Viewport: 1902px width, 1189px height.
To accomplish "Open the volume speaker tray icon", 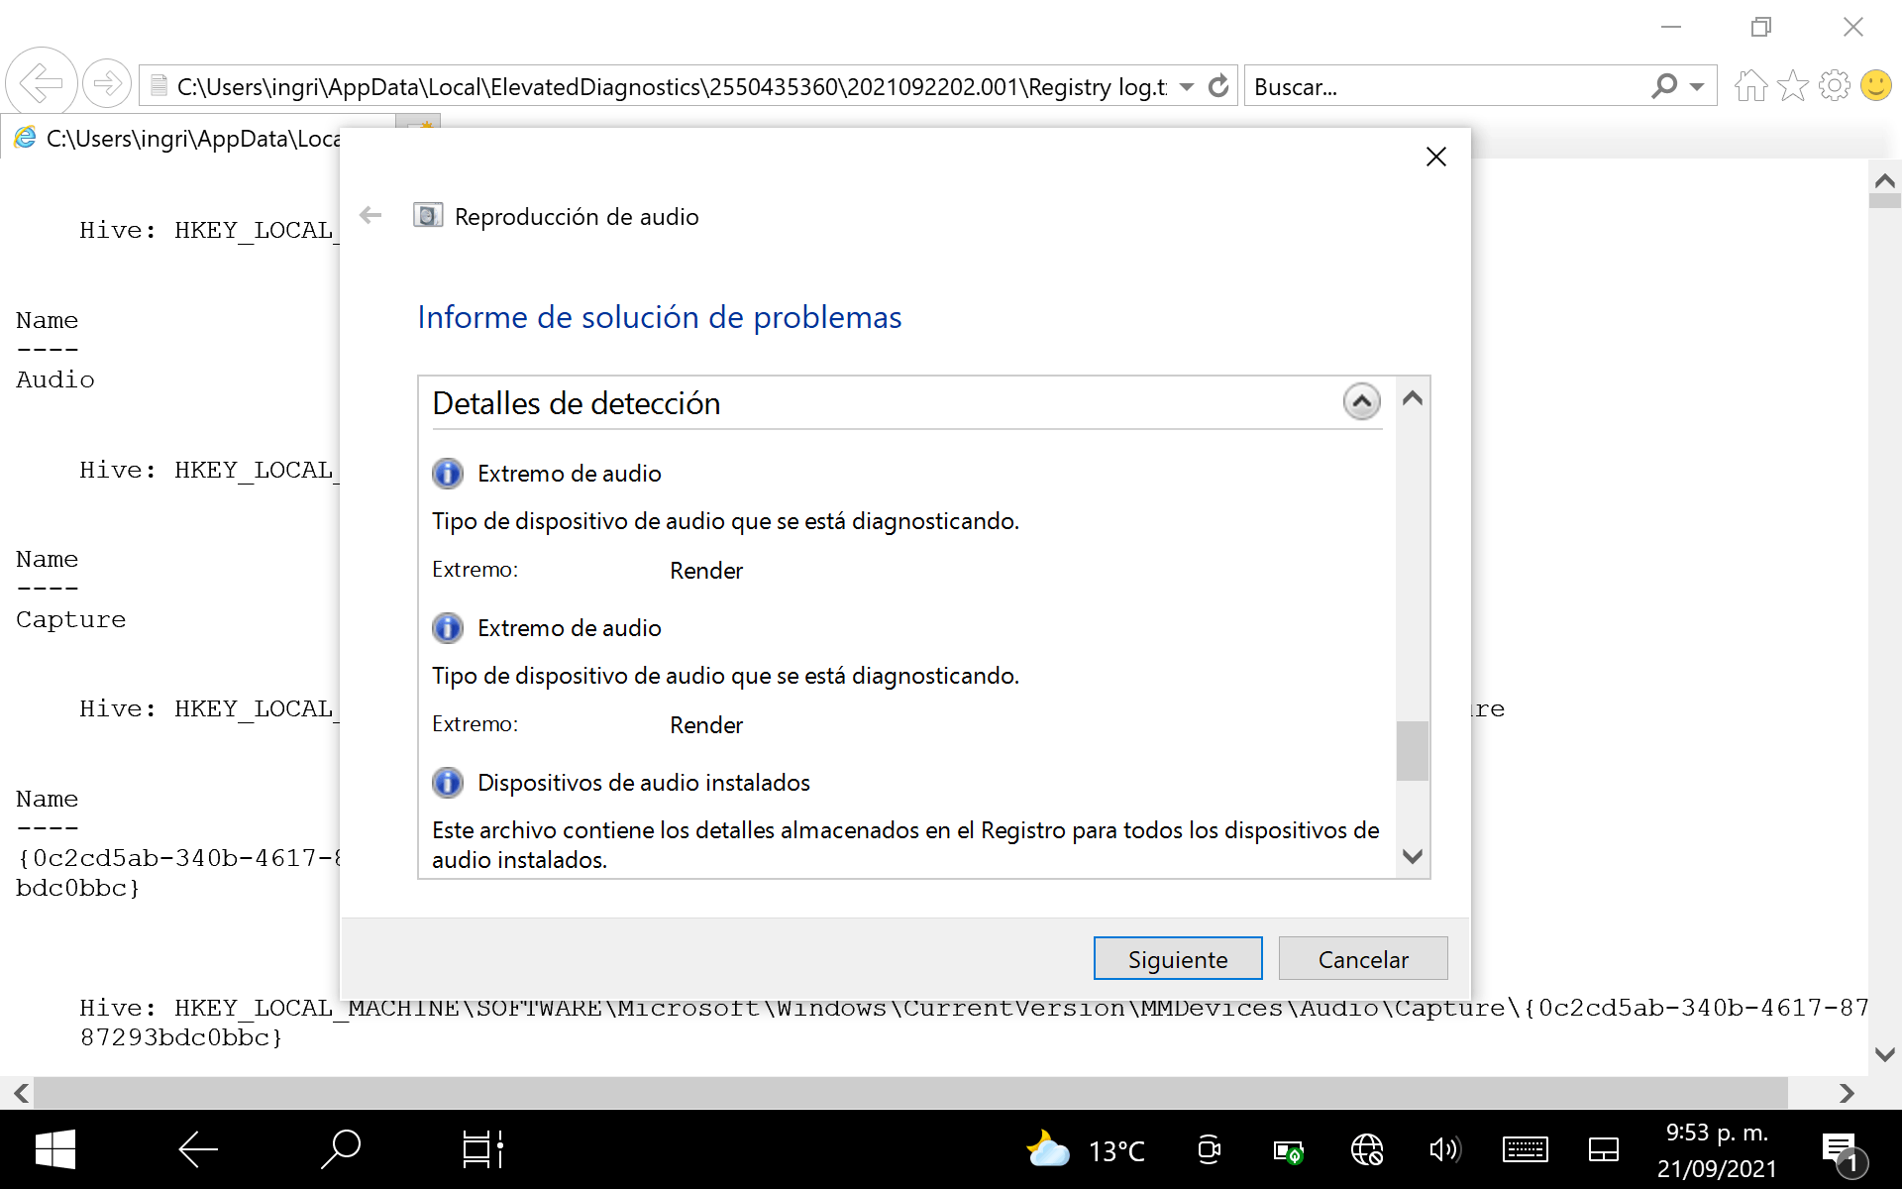I will point(1443,1149).
